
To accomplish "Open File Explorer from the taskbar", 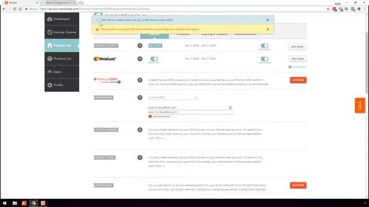I will pyautogui.click(x=14, y=203).
